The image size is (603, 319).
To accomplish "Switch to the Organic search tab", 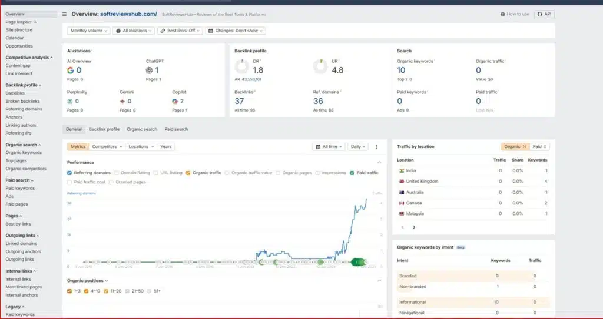I will [142, 129].
